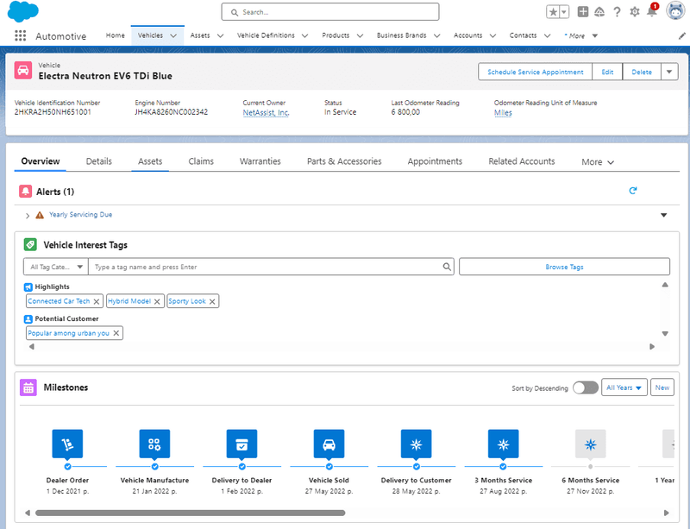Open the Vehicles tab dropdown chevron
690x529 pixels.
coord(173,35)
